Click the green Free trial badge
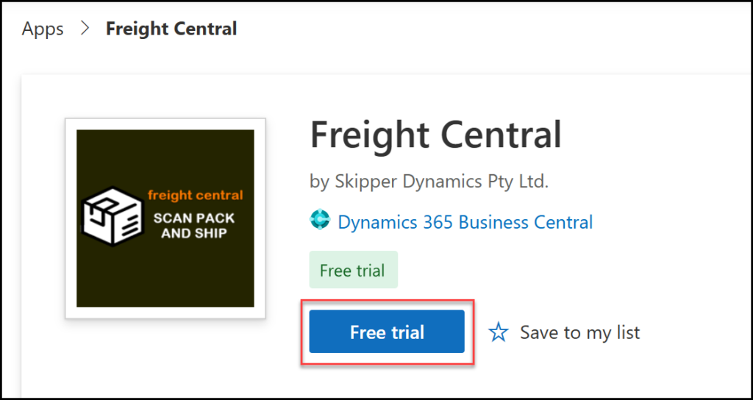The image size is (753, 400). point(352,271)
